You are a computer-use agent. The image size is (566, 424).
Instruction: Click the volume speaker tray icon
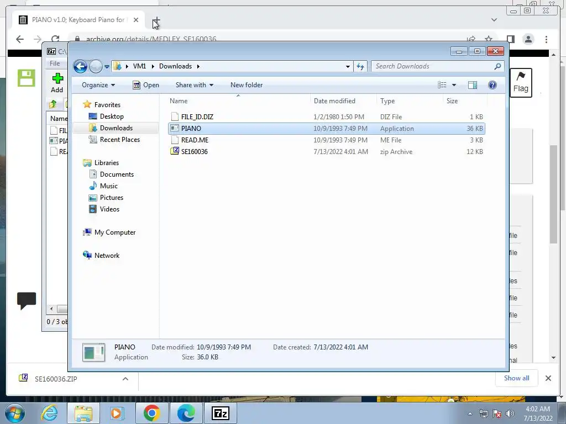[x=510, y=413]
